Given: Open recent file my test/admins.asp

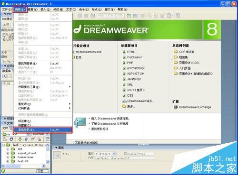Looking at the screenshot, I should click(x=89, y=52).
